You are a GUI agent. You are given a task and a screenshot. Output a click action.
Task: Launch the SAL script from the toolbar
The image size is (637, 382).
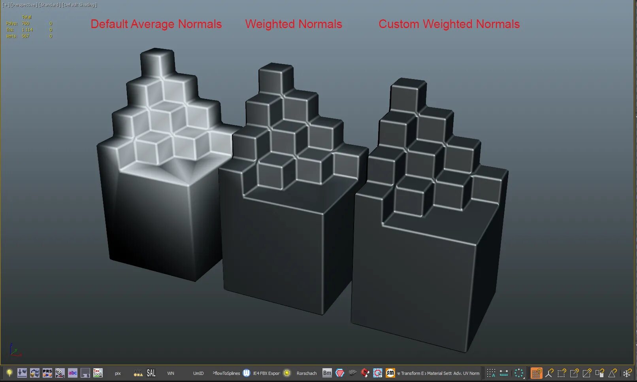151,373
